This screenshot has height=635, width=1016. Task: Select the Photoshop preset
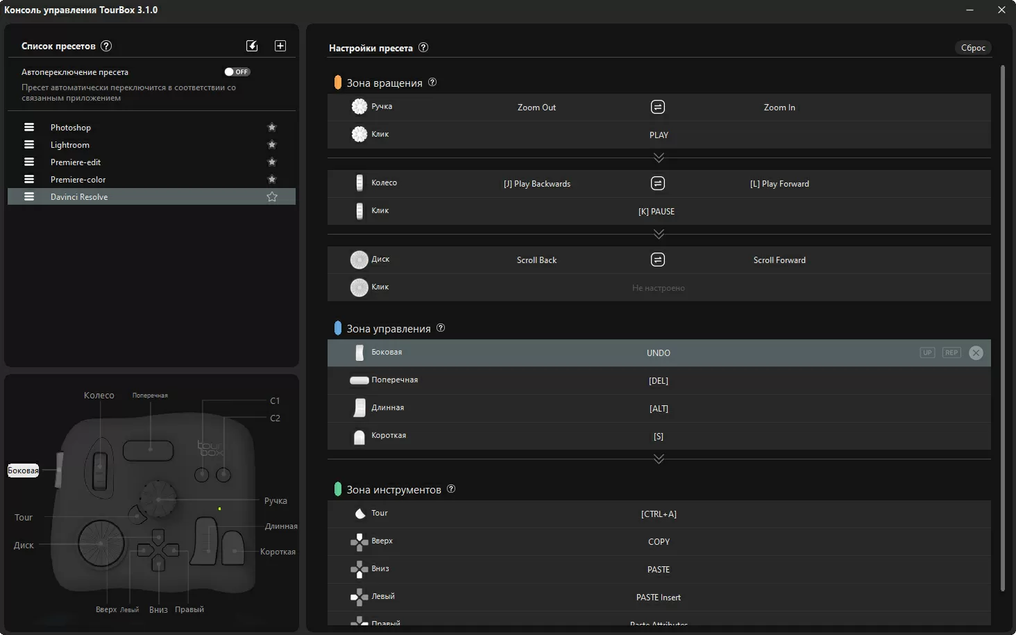tap(151, 127)
